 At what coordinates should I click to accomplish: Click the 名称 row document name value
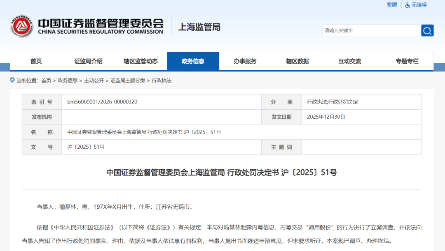point(144,132)
